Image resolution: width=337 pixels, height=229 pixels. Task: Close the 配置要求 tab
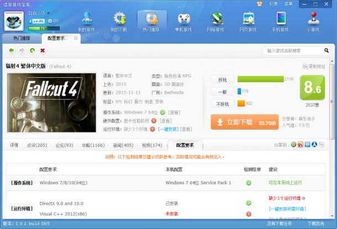76,38
